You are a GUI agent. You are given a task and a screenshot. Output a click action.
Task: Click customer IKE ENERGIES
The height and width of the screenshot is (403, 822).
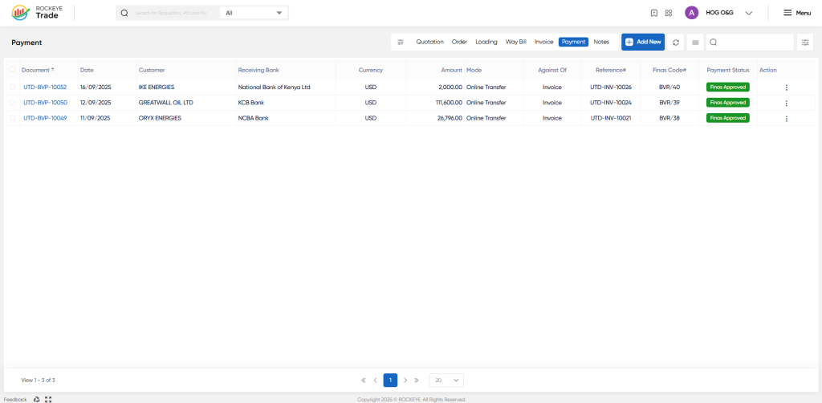click(x=157, y=88)
